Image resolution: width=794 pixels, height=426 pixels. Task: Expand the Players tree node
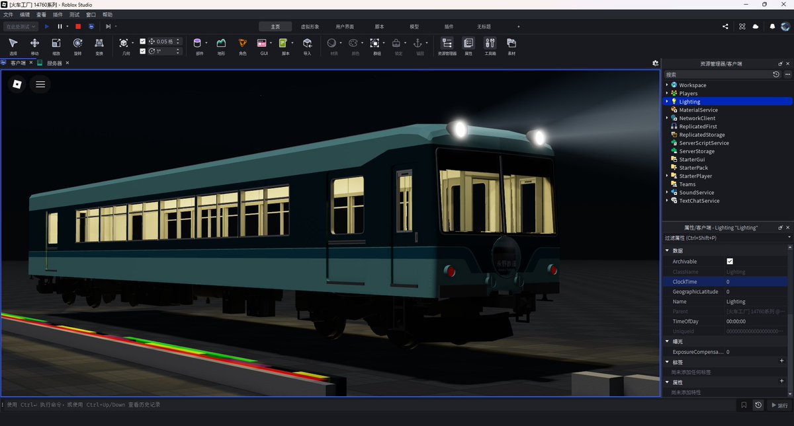667,93
